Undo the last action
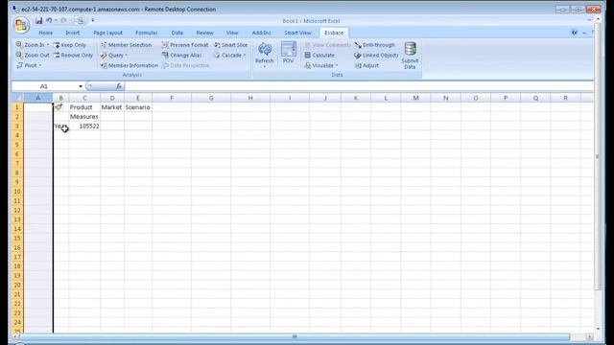Viewport: 614px width, 345px height. pos(49,21)
